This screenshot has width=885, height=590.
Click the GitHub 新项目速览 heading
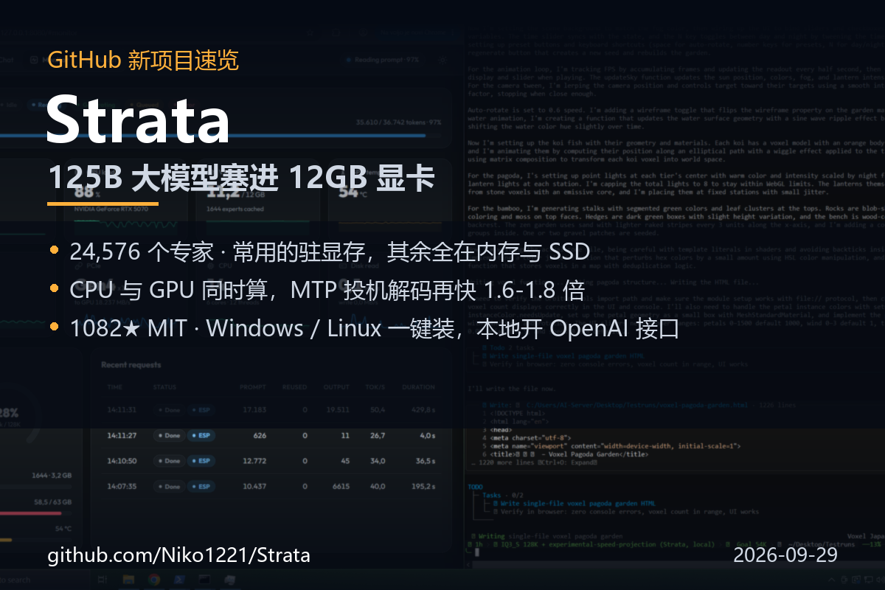pos(143,60)
